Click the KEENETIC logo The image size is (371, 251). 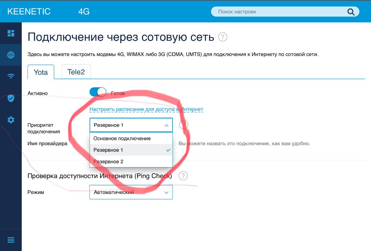(29, 12)
